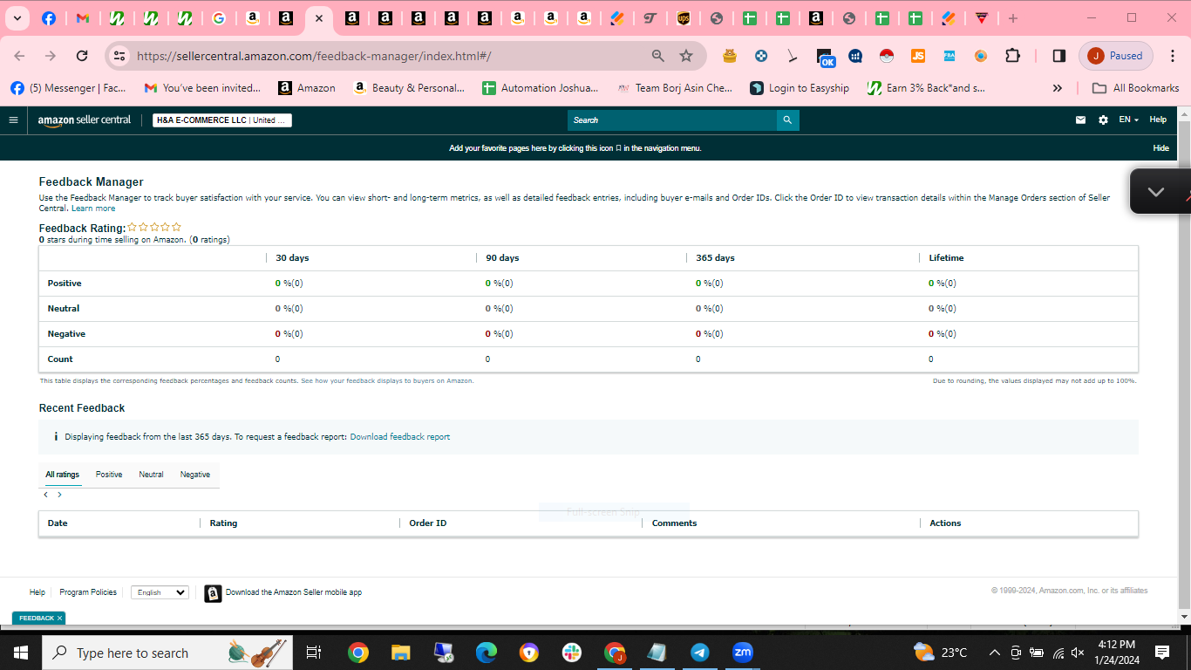Open Telegram from the taskbar
This screenshot has width=1191, height=670.
700,653
